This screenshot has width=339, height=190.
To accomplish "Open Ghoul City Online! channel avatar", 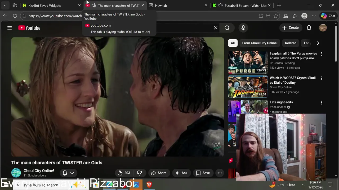I will (x=16, y=173).
